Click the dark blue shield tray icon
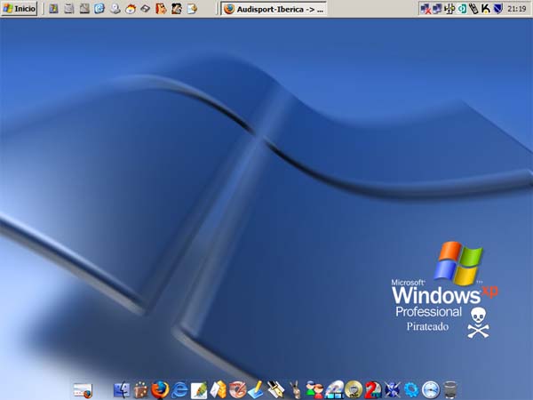This screenshot has height=400, width=533. click(497, 9)
